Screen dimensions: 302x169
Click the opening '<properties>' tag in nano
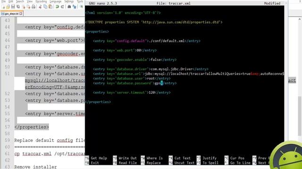pos(97,31)
